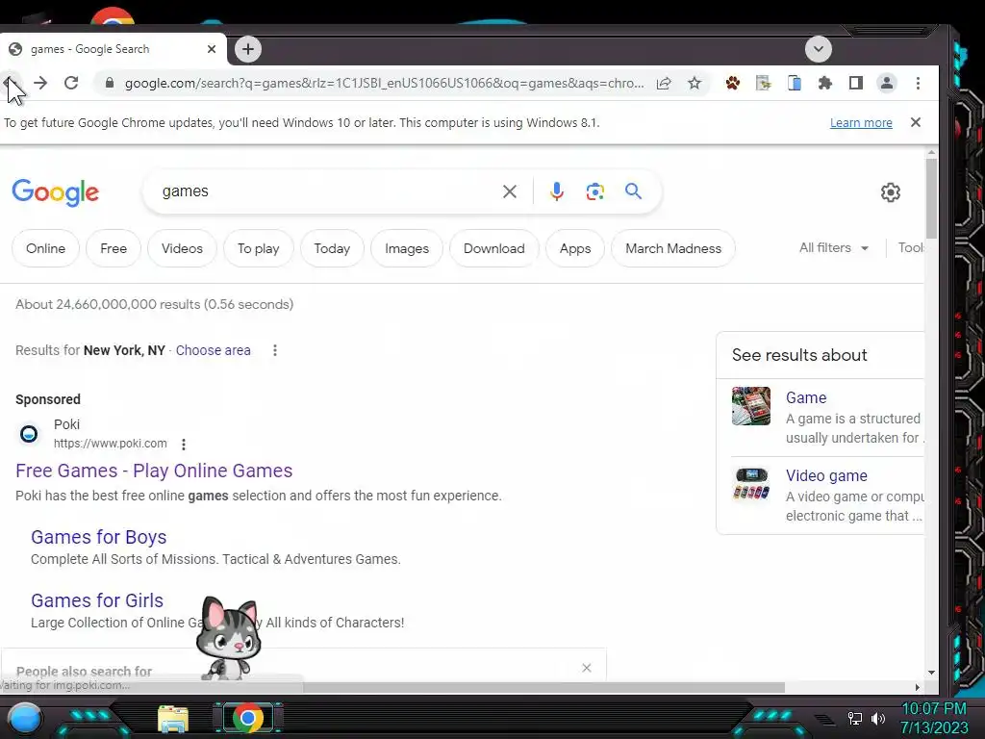Switch to Images results
This screenshot has width=985, height=739.
coord(407,248)
